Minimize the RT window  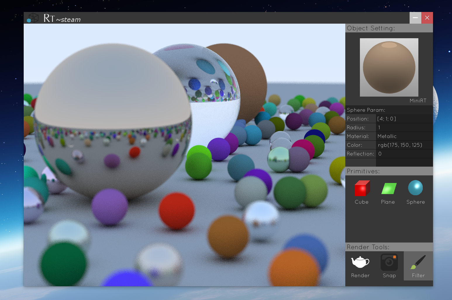(415, 18)
